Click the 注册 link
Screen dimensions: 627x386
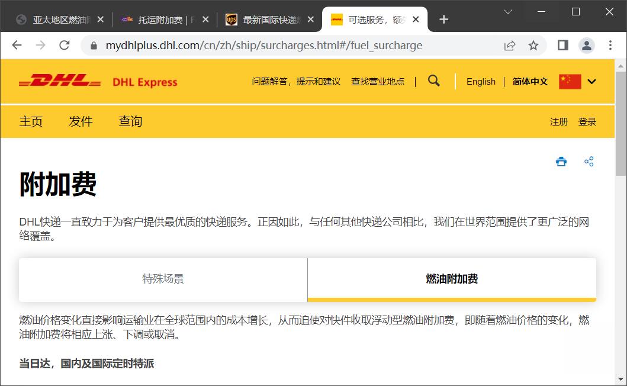point(559,121)
